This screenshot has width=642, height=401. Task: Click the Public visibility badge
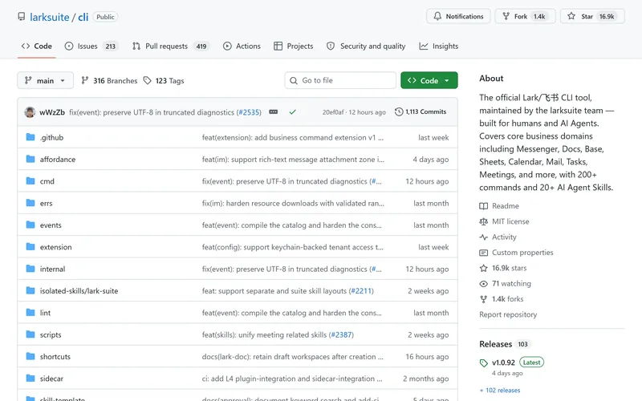click(105, 17)
